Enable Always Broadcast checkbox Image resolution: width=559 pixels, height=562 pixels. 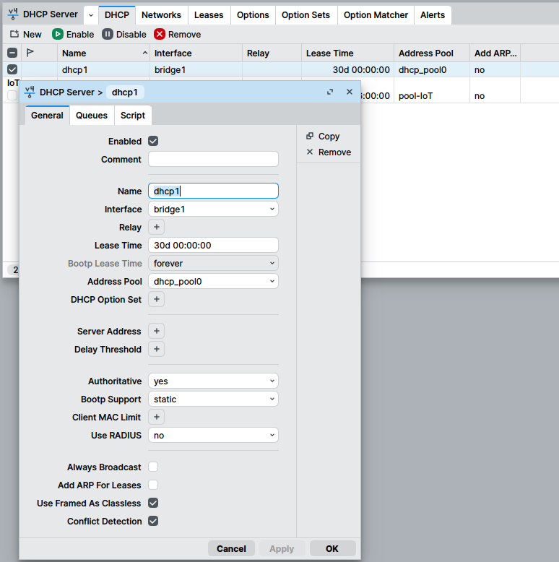click(x=153, y=467)
